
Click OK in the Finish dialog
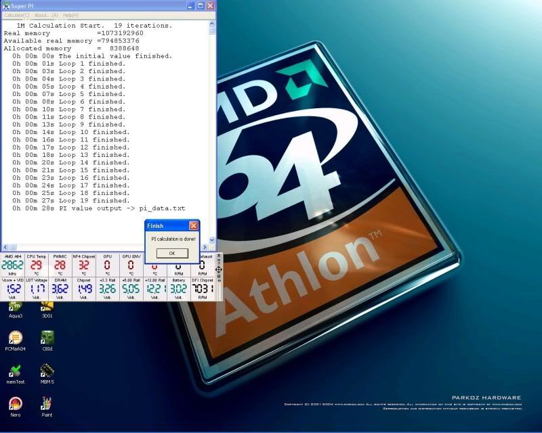172,253
